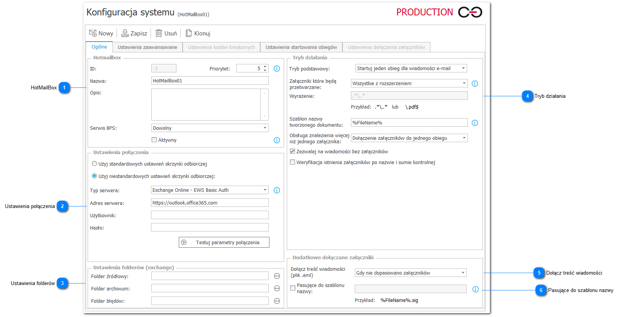Image resolution: width=620 pixels, height=317 pixels.
Task: Open info icon beside Aktywny checkbox
Action: coord(277,140)
